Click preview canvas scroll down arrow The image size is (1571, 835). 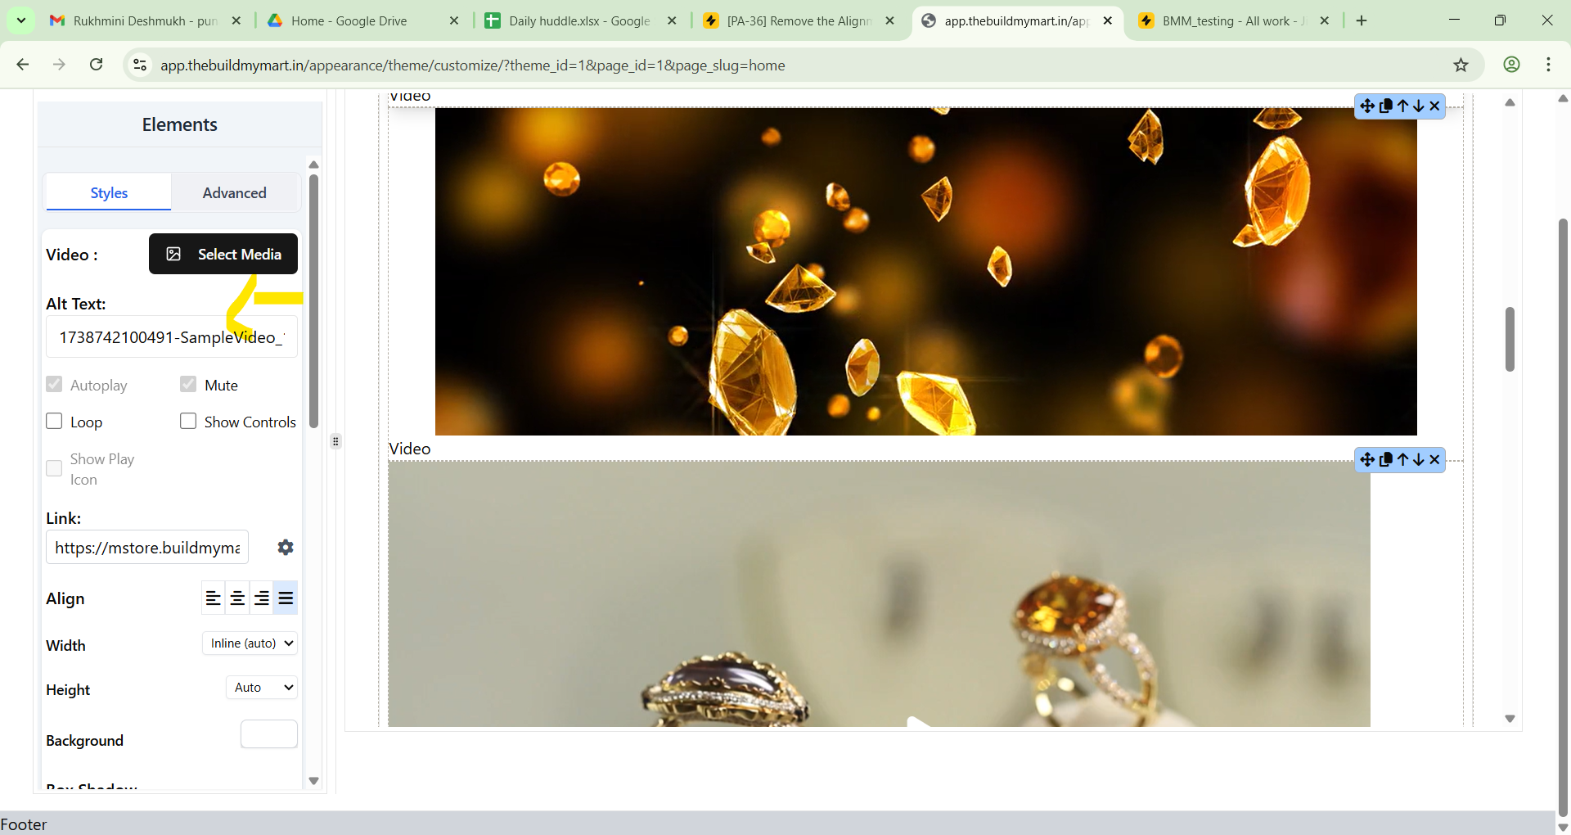[x=1510, y=719]
